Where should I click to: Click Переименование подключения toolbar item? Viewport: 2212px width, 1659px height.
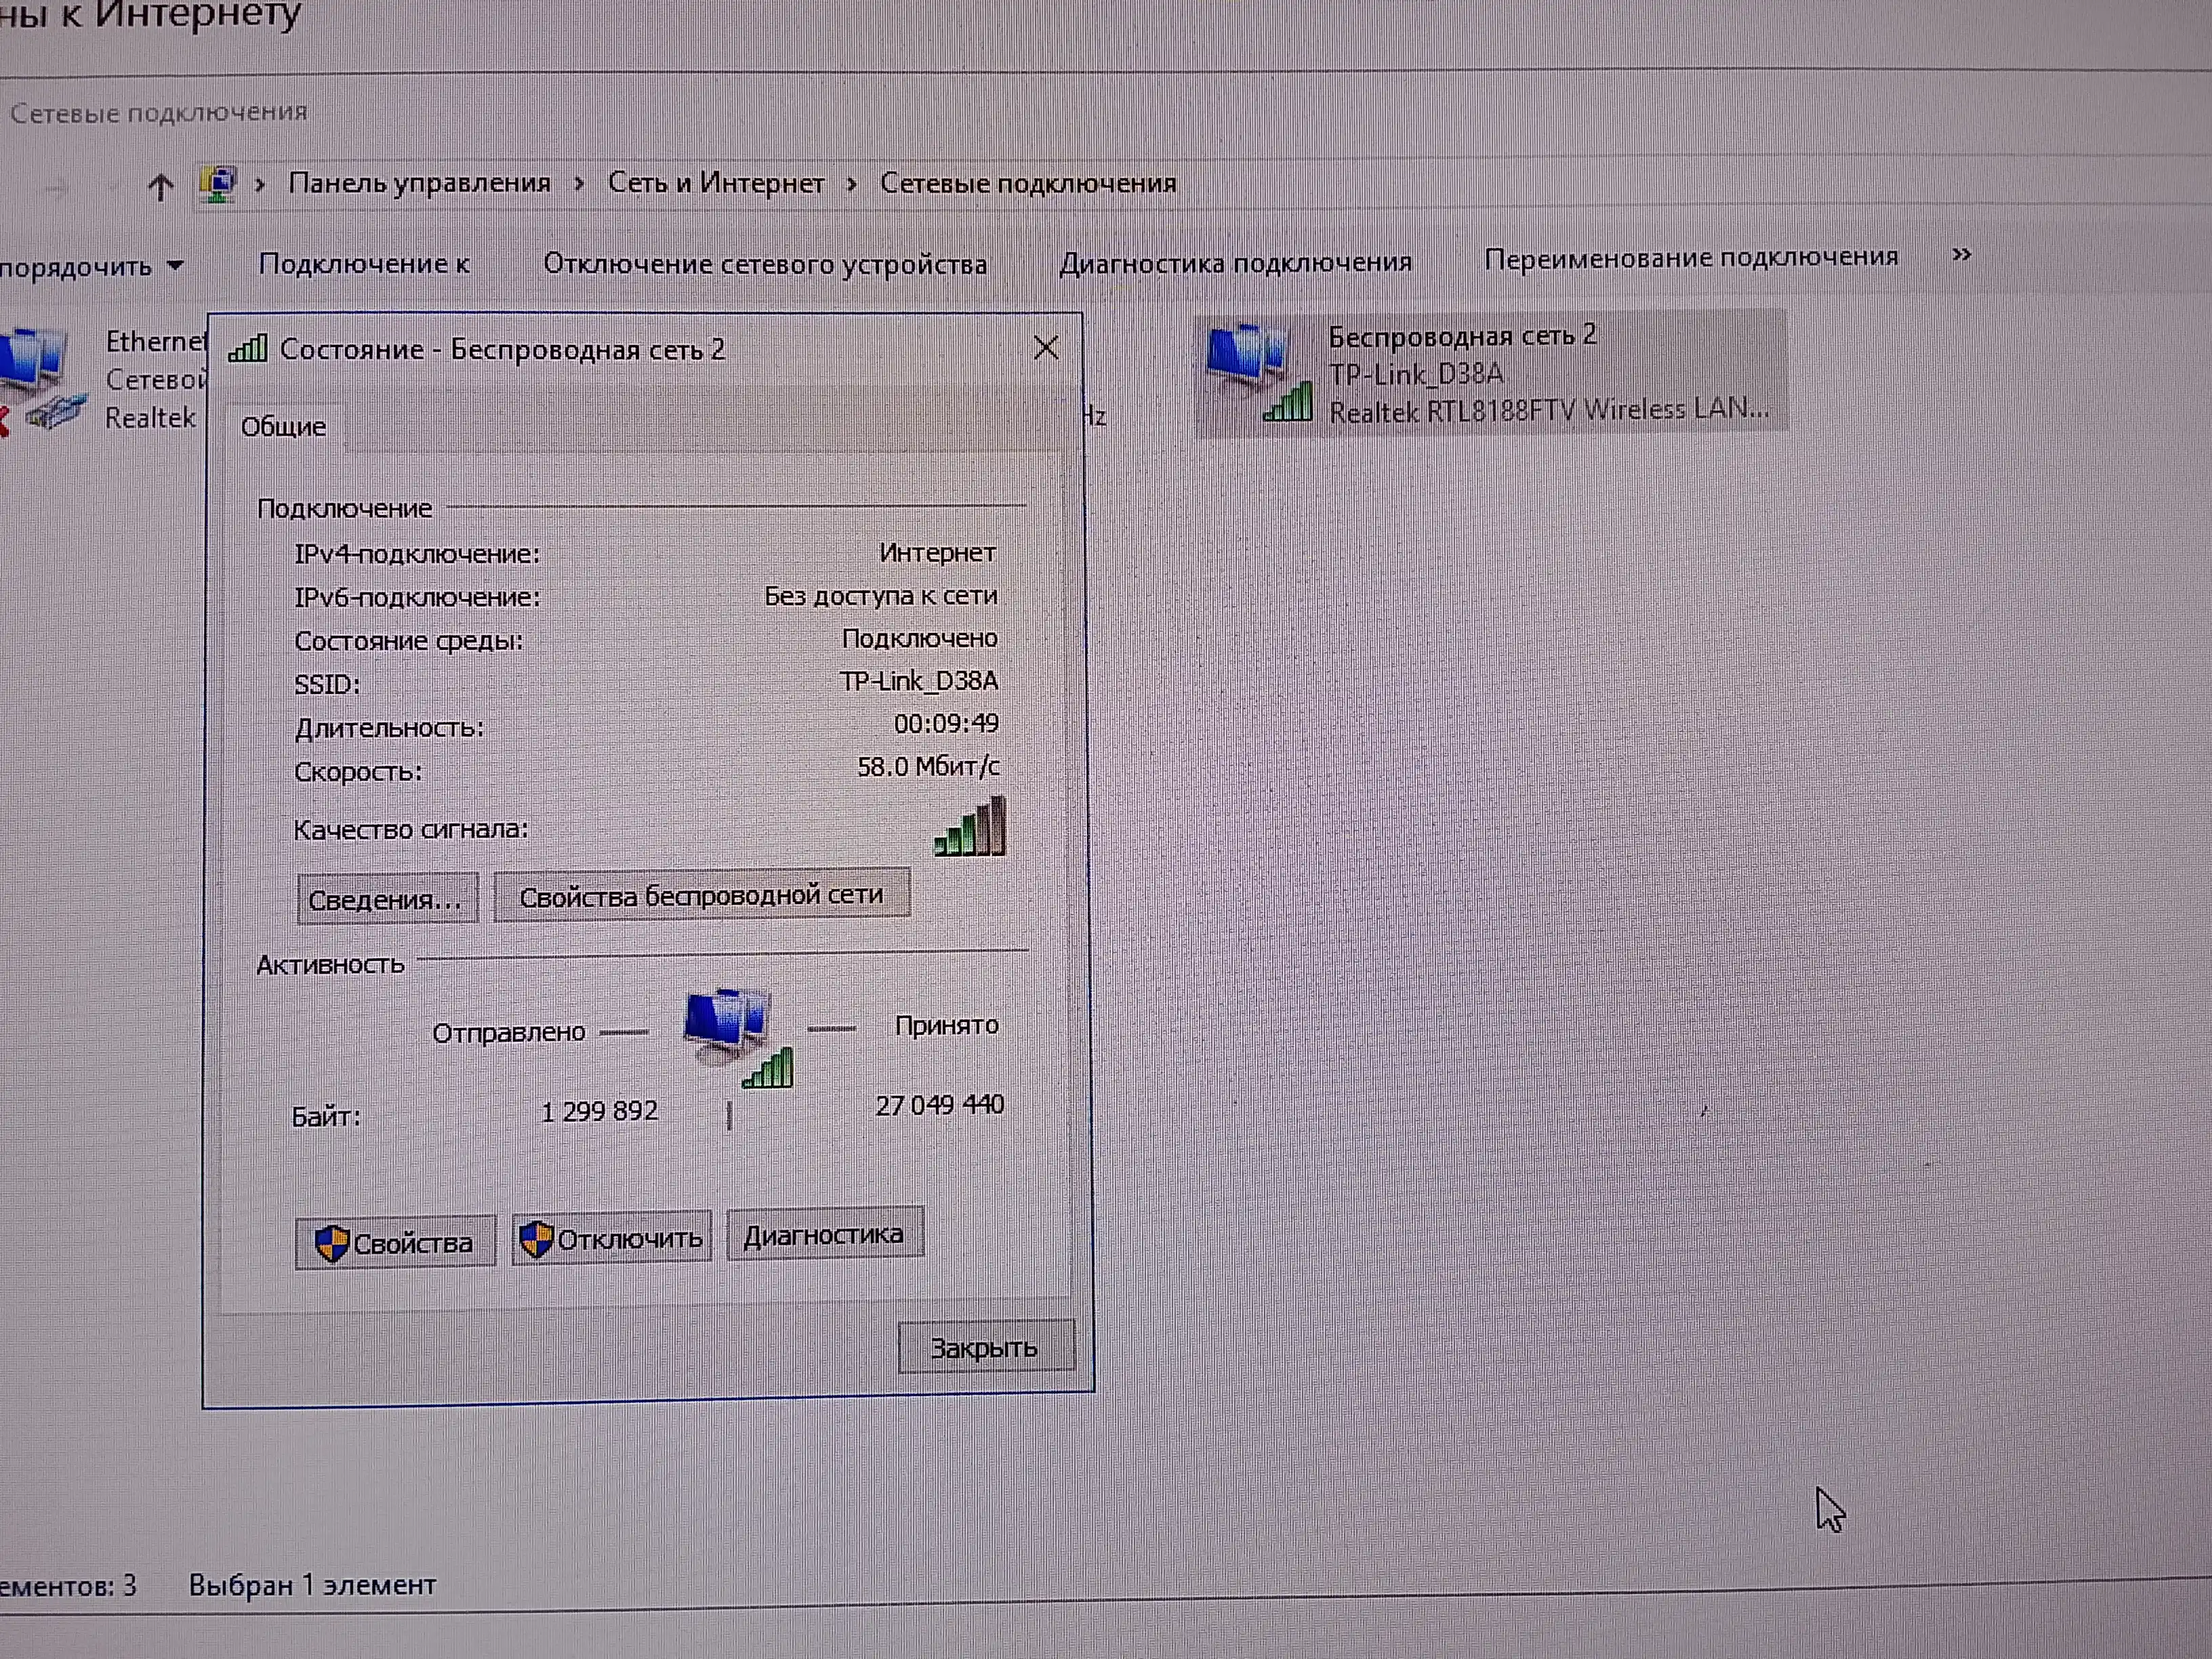[1690, 258]
